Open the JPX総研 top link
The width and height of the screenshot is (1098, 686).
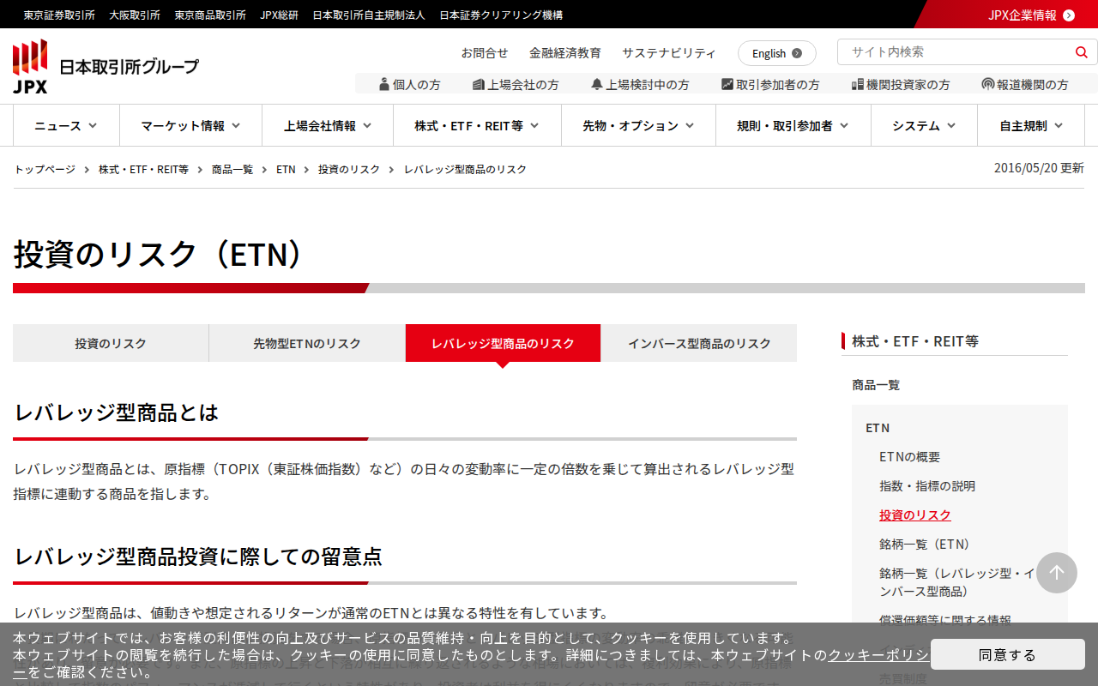280,15
